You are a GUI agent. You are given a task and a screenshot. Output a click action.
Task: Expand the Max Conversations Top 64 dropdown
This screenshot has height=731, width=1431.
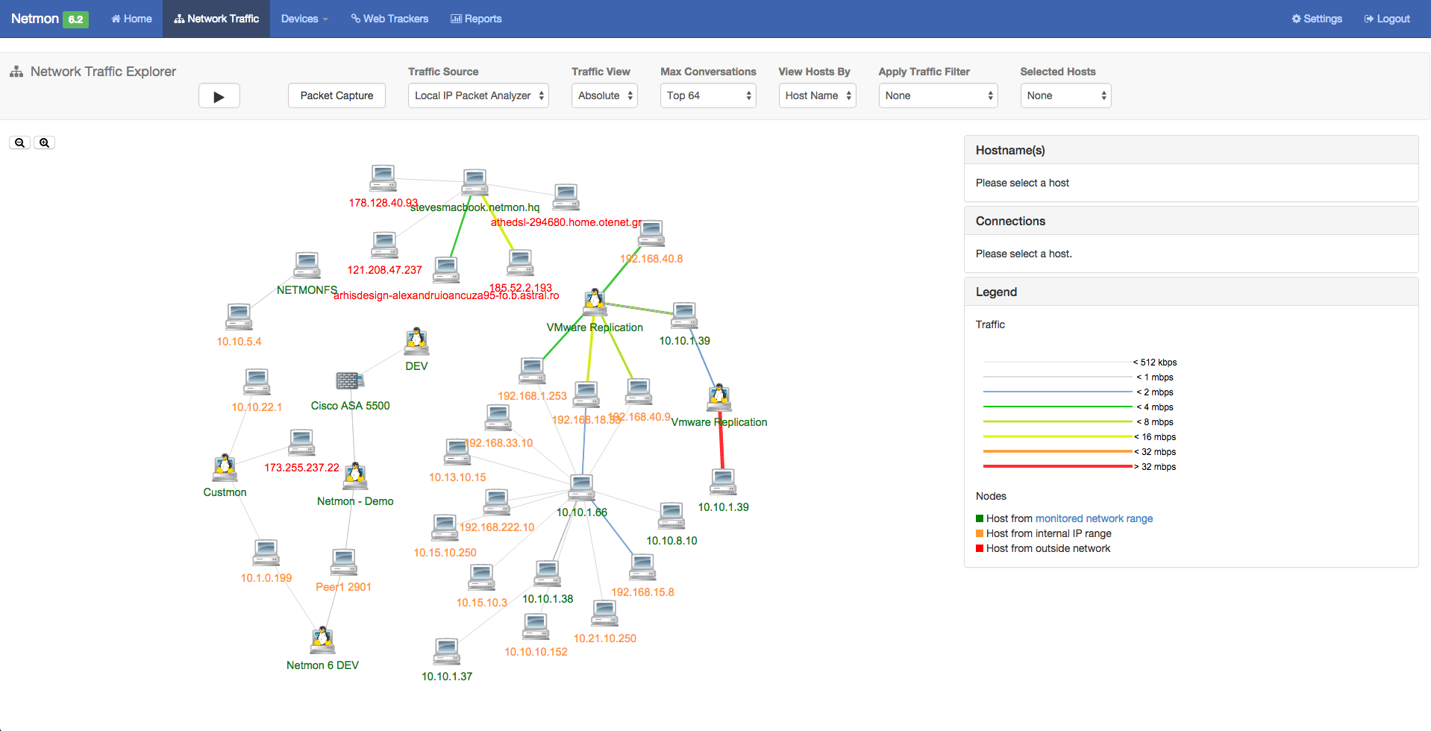(707, 95)
